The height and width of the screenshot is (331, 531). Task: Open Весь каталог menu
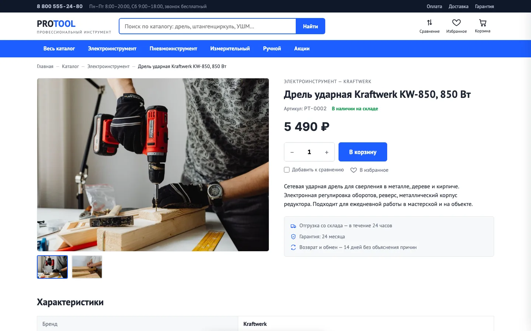click(59, 49)
